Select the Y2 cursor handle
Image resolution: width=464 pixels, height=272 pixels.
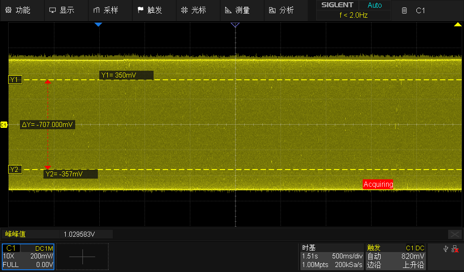[15, 169]
